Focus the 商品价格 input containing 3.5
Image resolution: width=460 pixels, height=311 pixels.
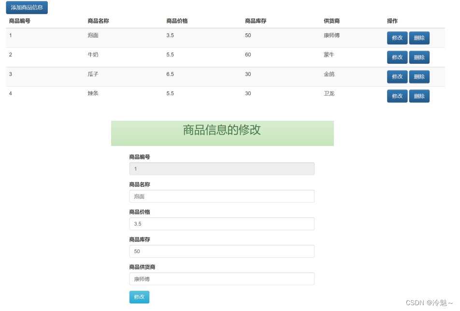[222, 224]
